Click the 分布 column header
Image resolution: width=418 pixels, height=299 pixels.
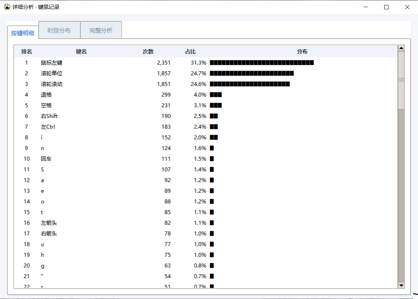[302, 52]
